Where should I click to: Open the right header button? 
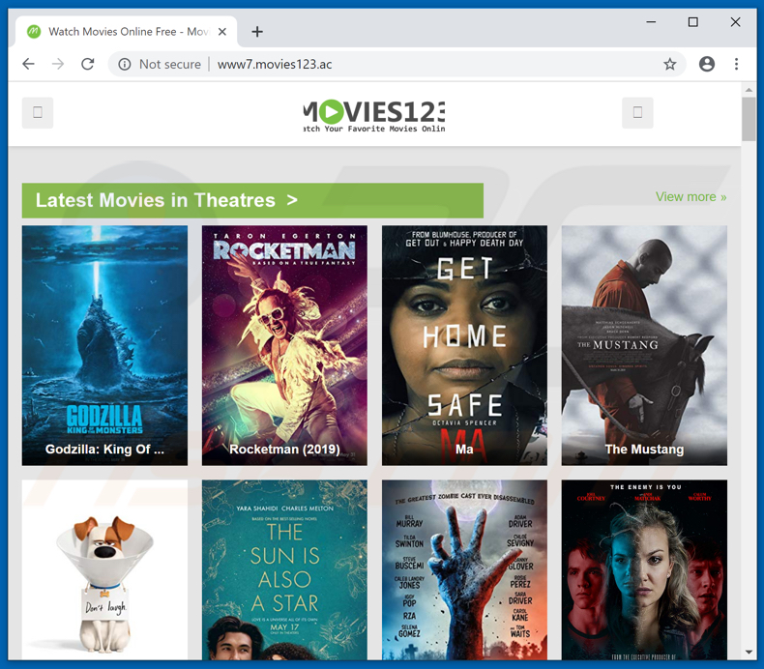637,112
